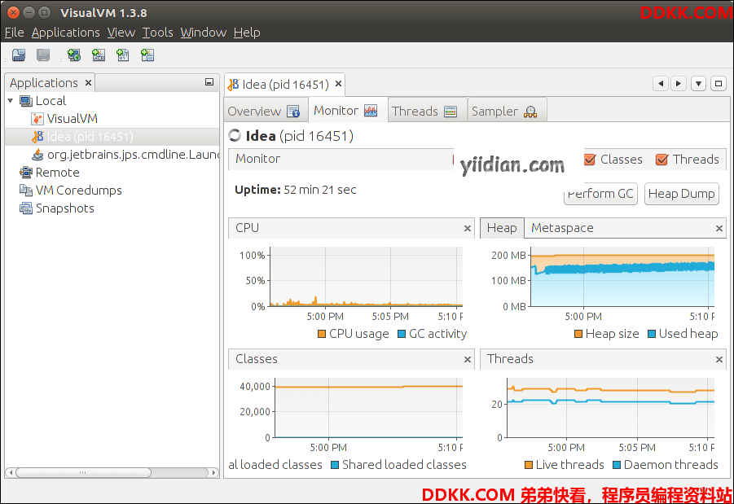Close the Applications panel tab
This screenshot has width=734, height=504.
(x=88, y=83)
